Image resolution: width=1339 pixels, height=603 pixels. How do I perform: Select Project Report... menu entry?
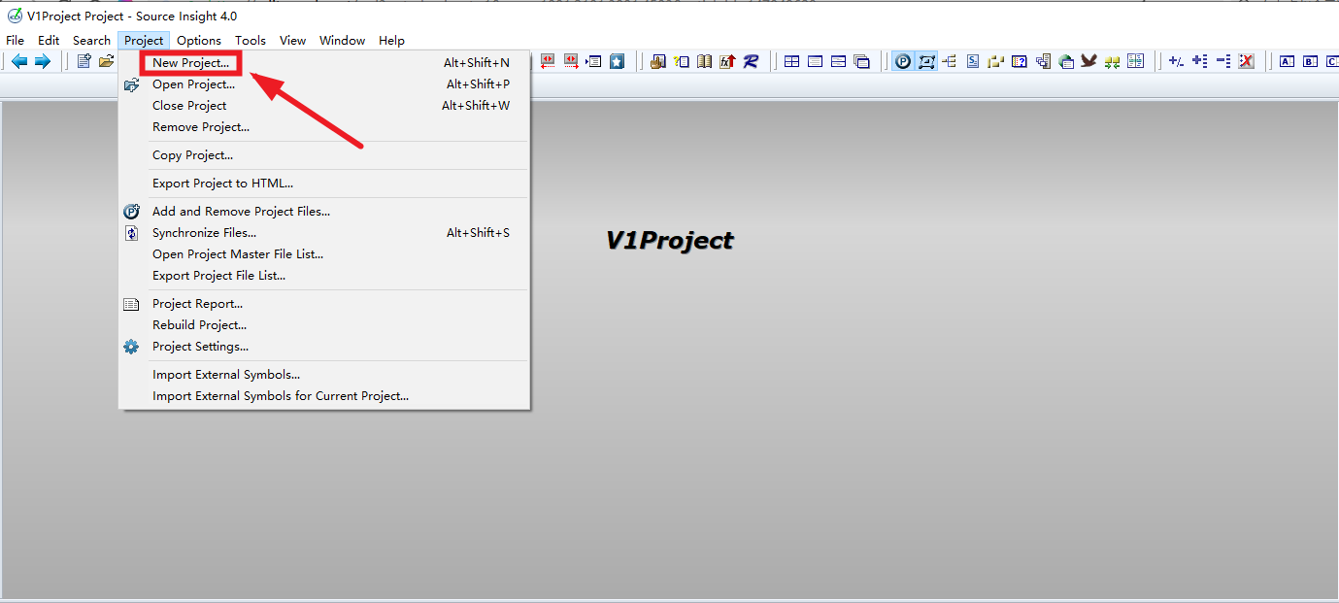(324, 304)
